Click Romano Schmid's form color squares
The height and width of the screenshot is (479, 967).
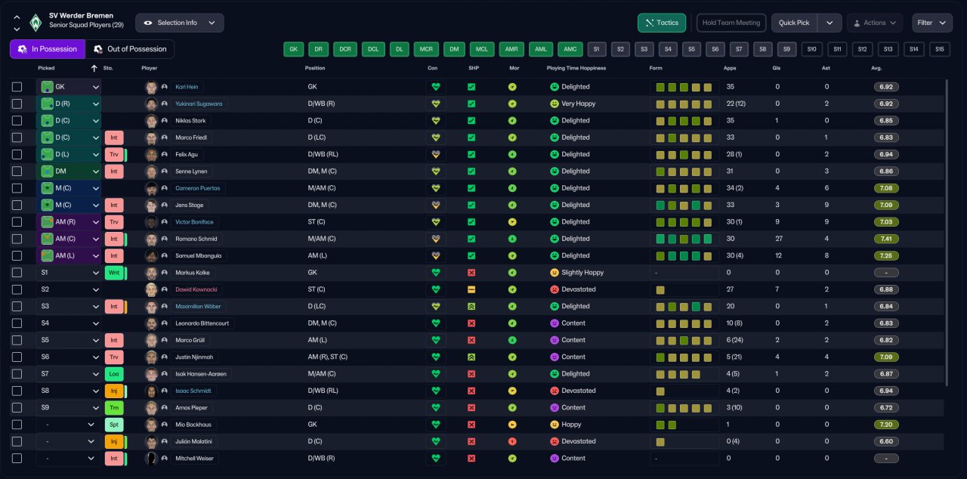click(x=684, y=239)
